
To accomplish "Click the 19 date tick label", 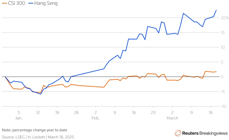I will (x=57, y=113).
